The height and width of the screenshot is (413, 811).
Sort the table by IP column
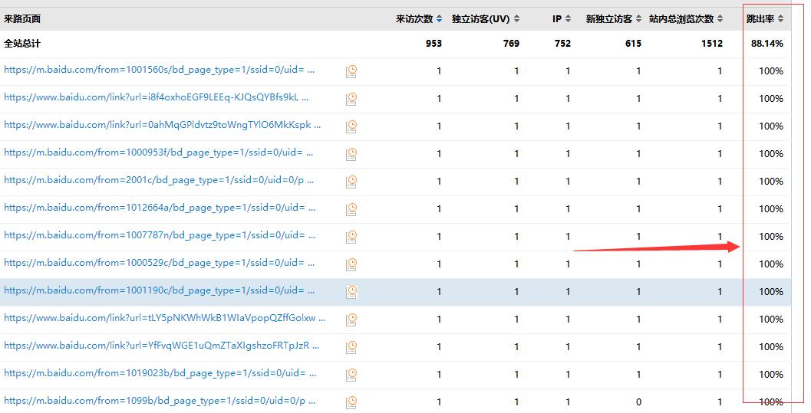562,19
